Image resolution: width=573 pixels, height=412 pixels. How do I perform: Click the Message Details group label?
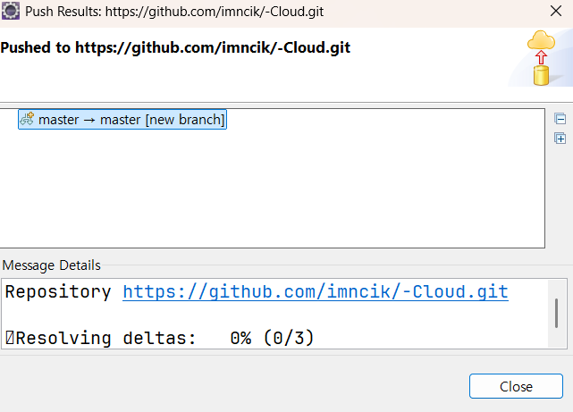[52, 265]
